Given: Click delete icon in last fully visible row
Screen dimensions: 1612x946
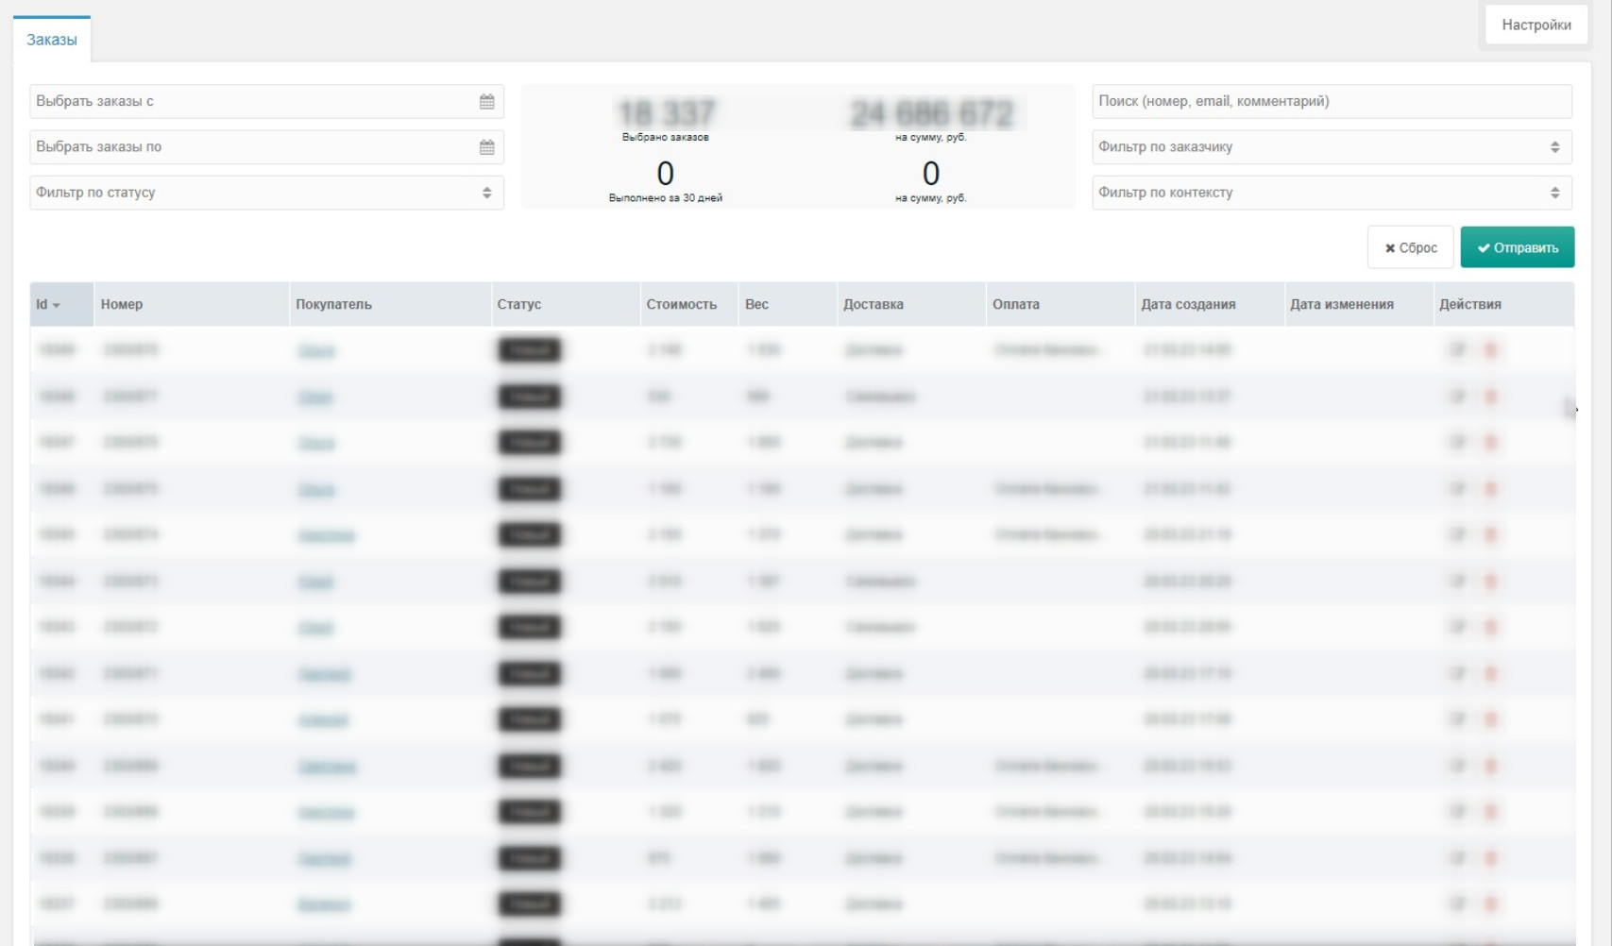Looking at the screenshot, I should pyautogui.click(x=1490, y=904).
